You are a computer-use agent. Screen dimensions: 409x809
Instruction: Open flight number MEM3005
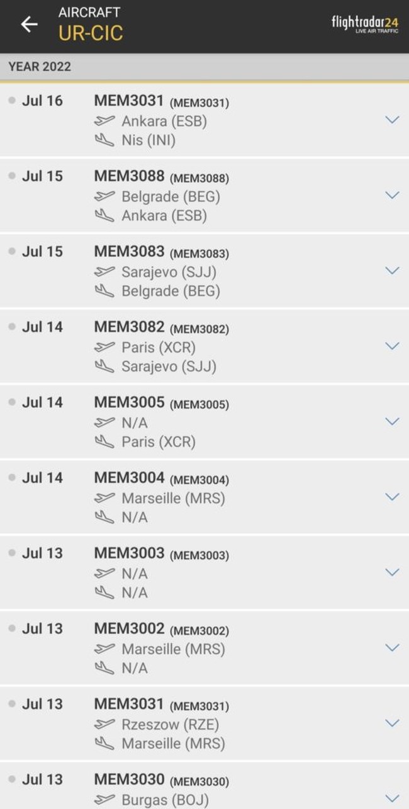tap(129, 403)
